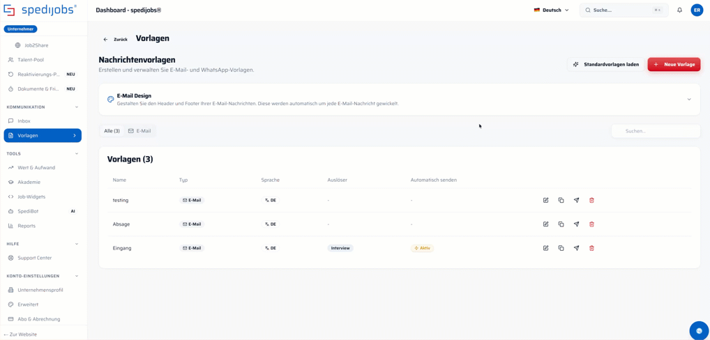Viewport: 710px width, 340px height.
Task: Expand the E-Mail Design panel
Action: tap(689, 100)
